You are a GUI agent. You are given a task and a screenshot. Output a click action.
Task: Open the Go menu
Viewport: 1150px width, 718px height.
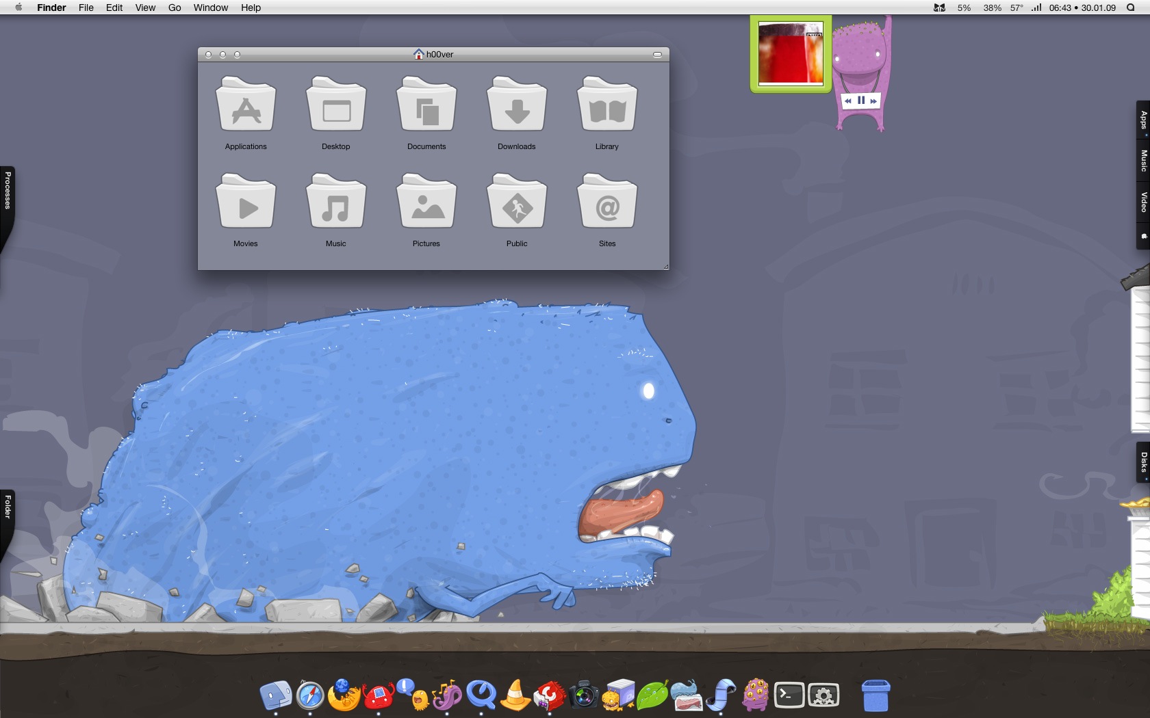pos(175,8)
